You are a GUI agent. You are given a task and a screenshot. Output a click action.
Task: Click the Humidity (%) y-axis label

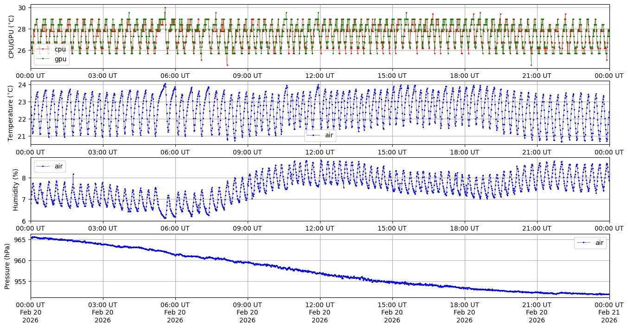15,189
